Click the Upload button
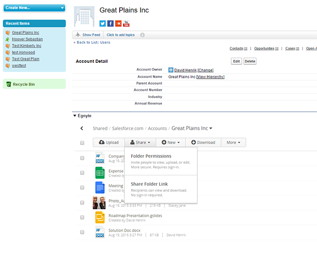 (x=108, y=142)
